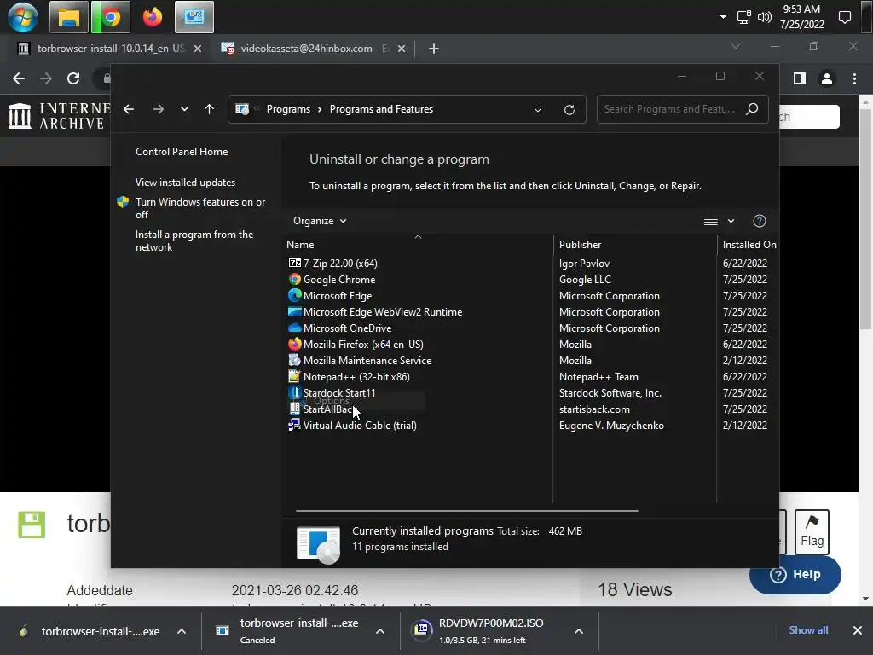Open a new Chrome tab
Image resolution: width=873 pixels, height=655 pixels.
[x=434, y=49]
